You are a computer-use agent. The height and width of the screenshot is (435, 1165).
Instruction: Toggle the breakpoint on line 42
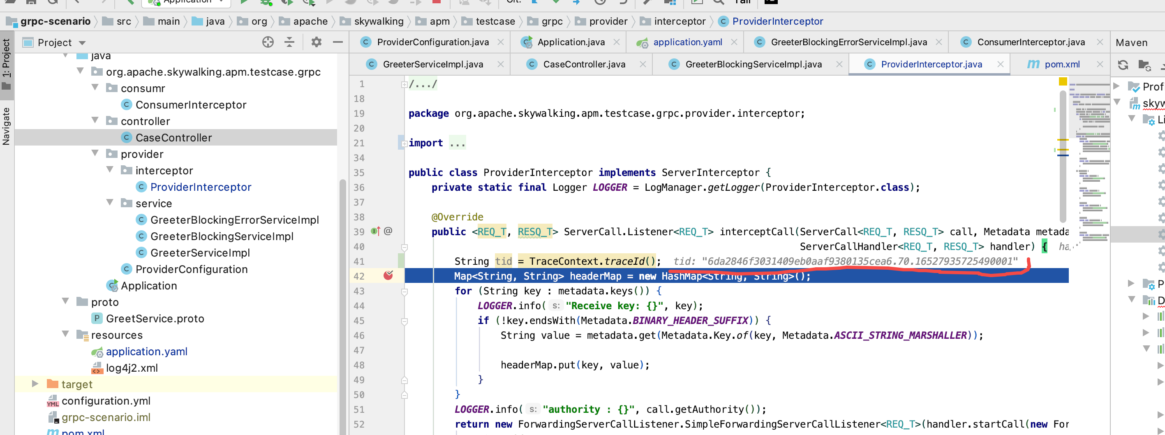388,275
